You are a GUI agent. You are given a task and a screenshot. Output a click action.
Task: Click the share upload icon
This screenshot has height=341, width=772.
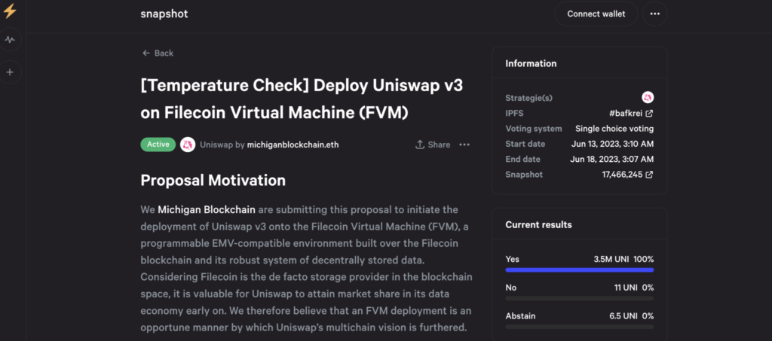click(420, 145)
